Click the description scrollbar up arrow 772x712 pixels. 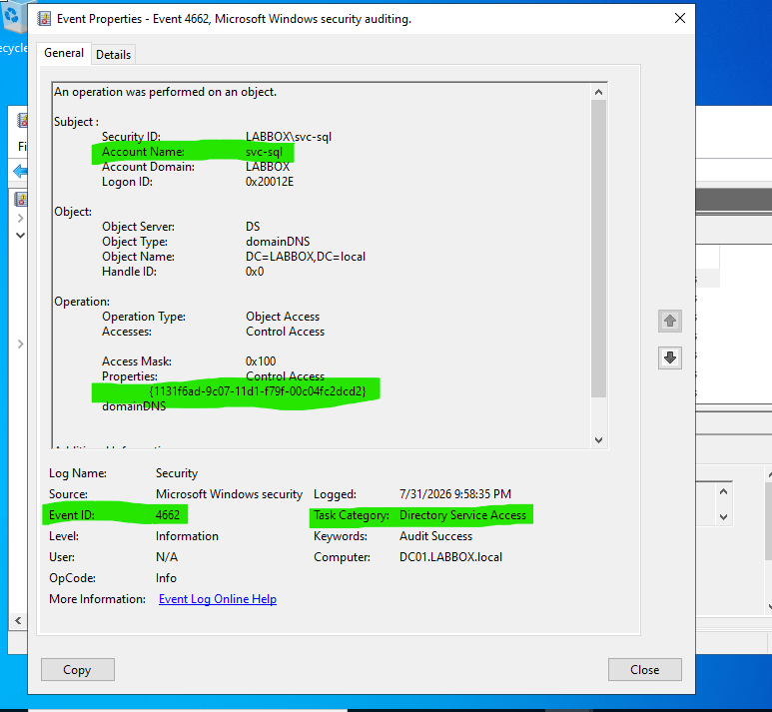click(598, 92)
